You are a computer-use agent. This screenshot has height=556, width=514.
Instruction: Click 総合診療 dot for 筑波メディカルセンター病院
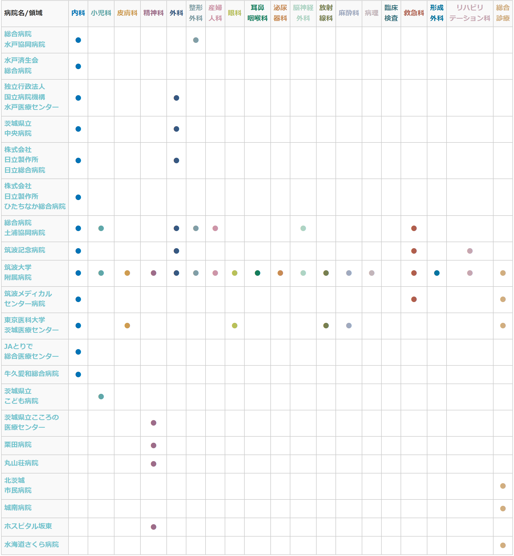[x=503, y=299]
